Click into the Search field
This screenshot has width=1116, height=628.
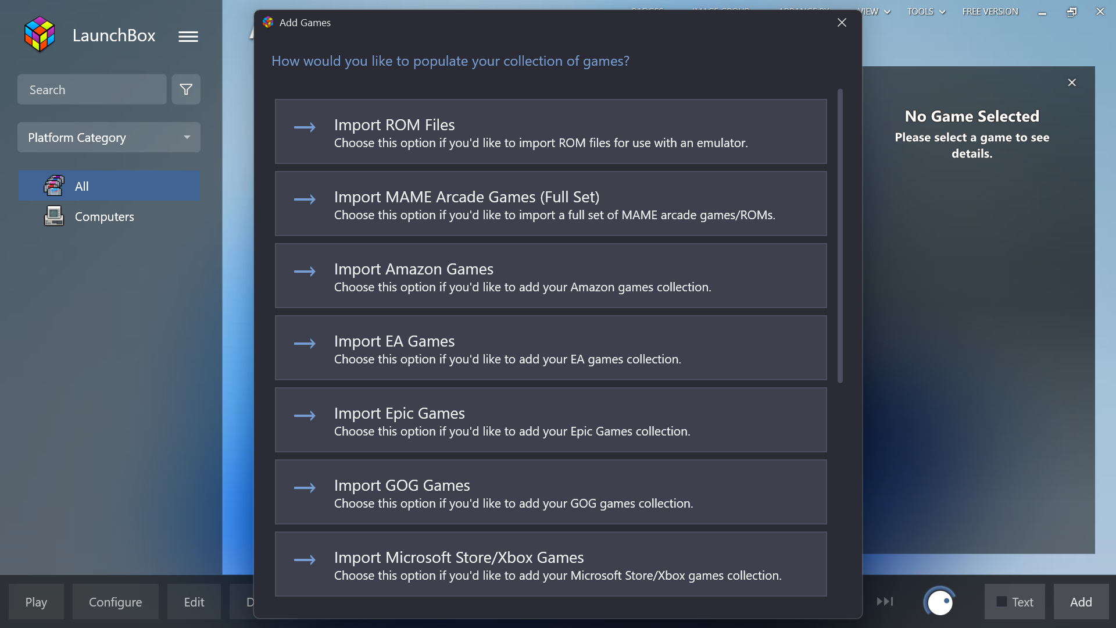click(x=92, y=90)
